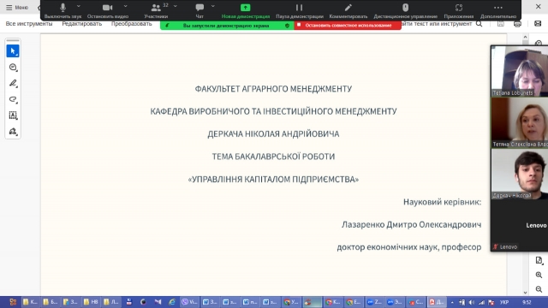Mute microphone with Выключить звук
Image resolution: width=548 pixels, height=308 pixels.
click(63, 10)
